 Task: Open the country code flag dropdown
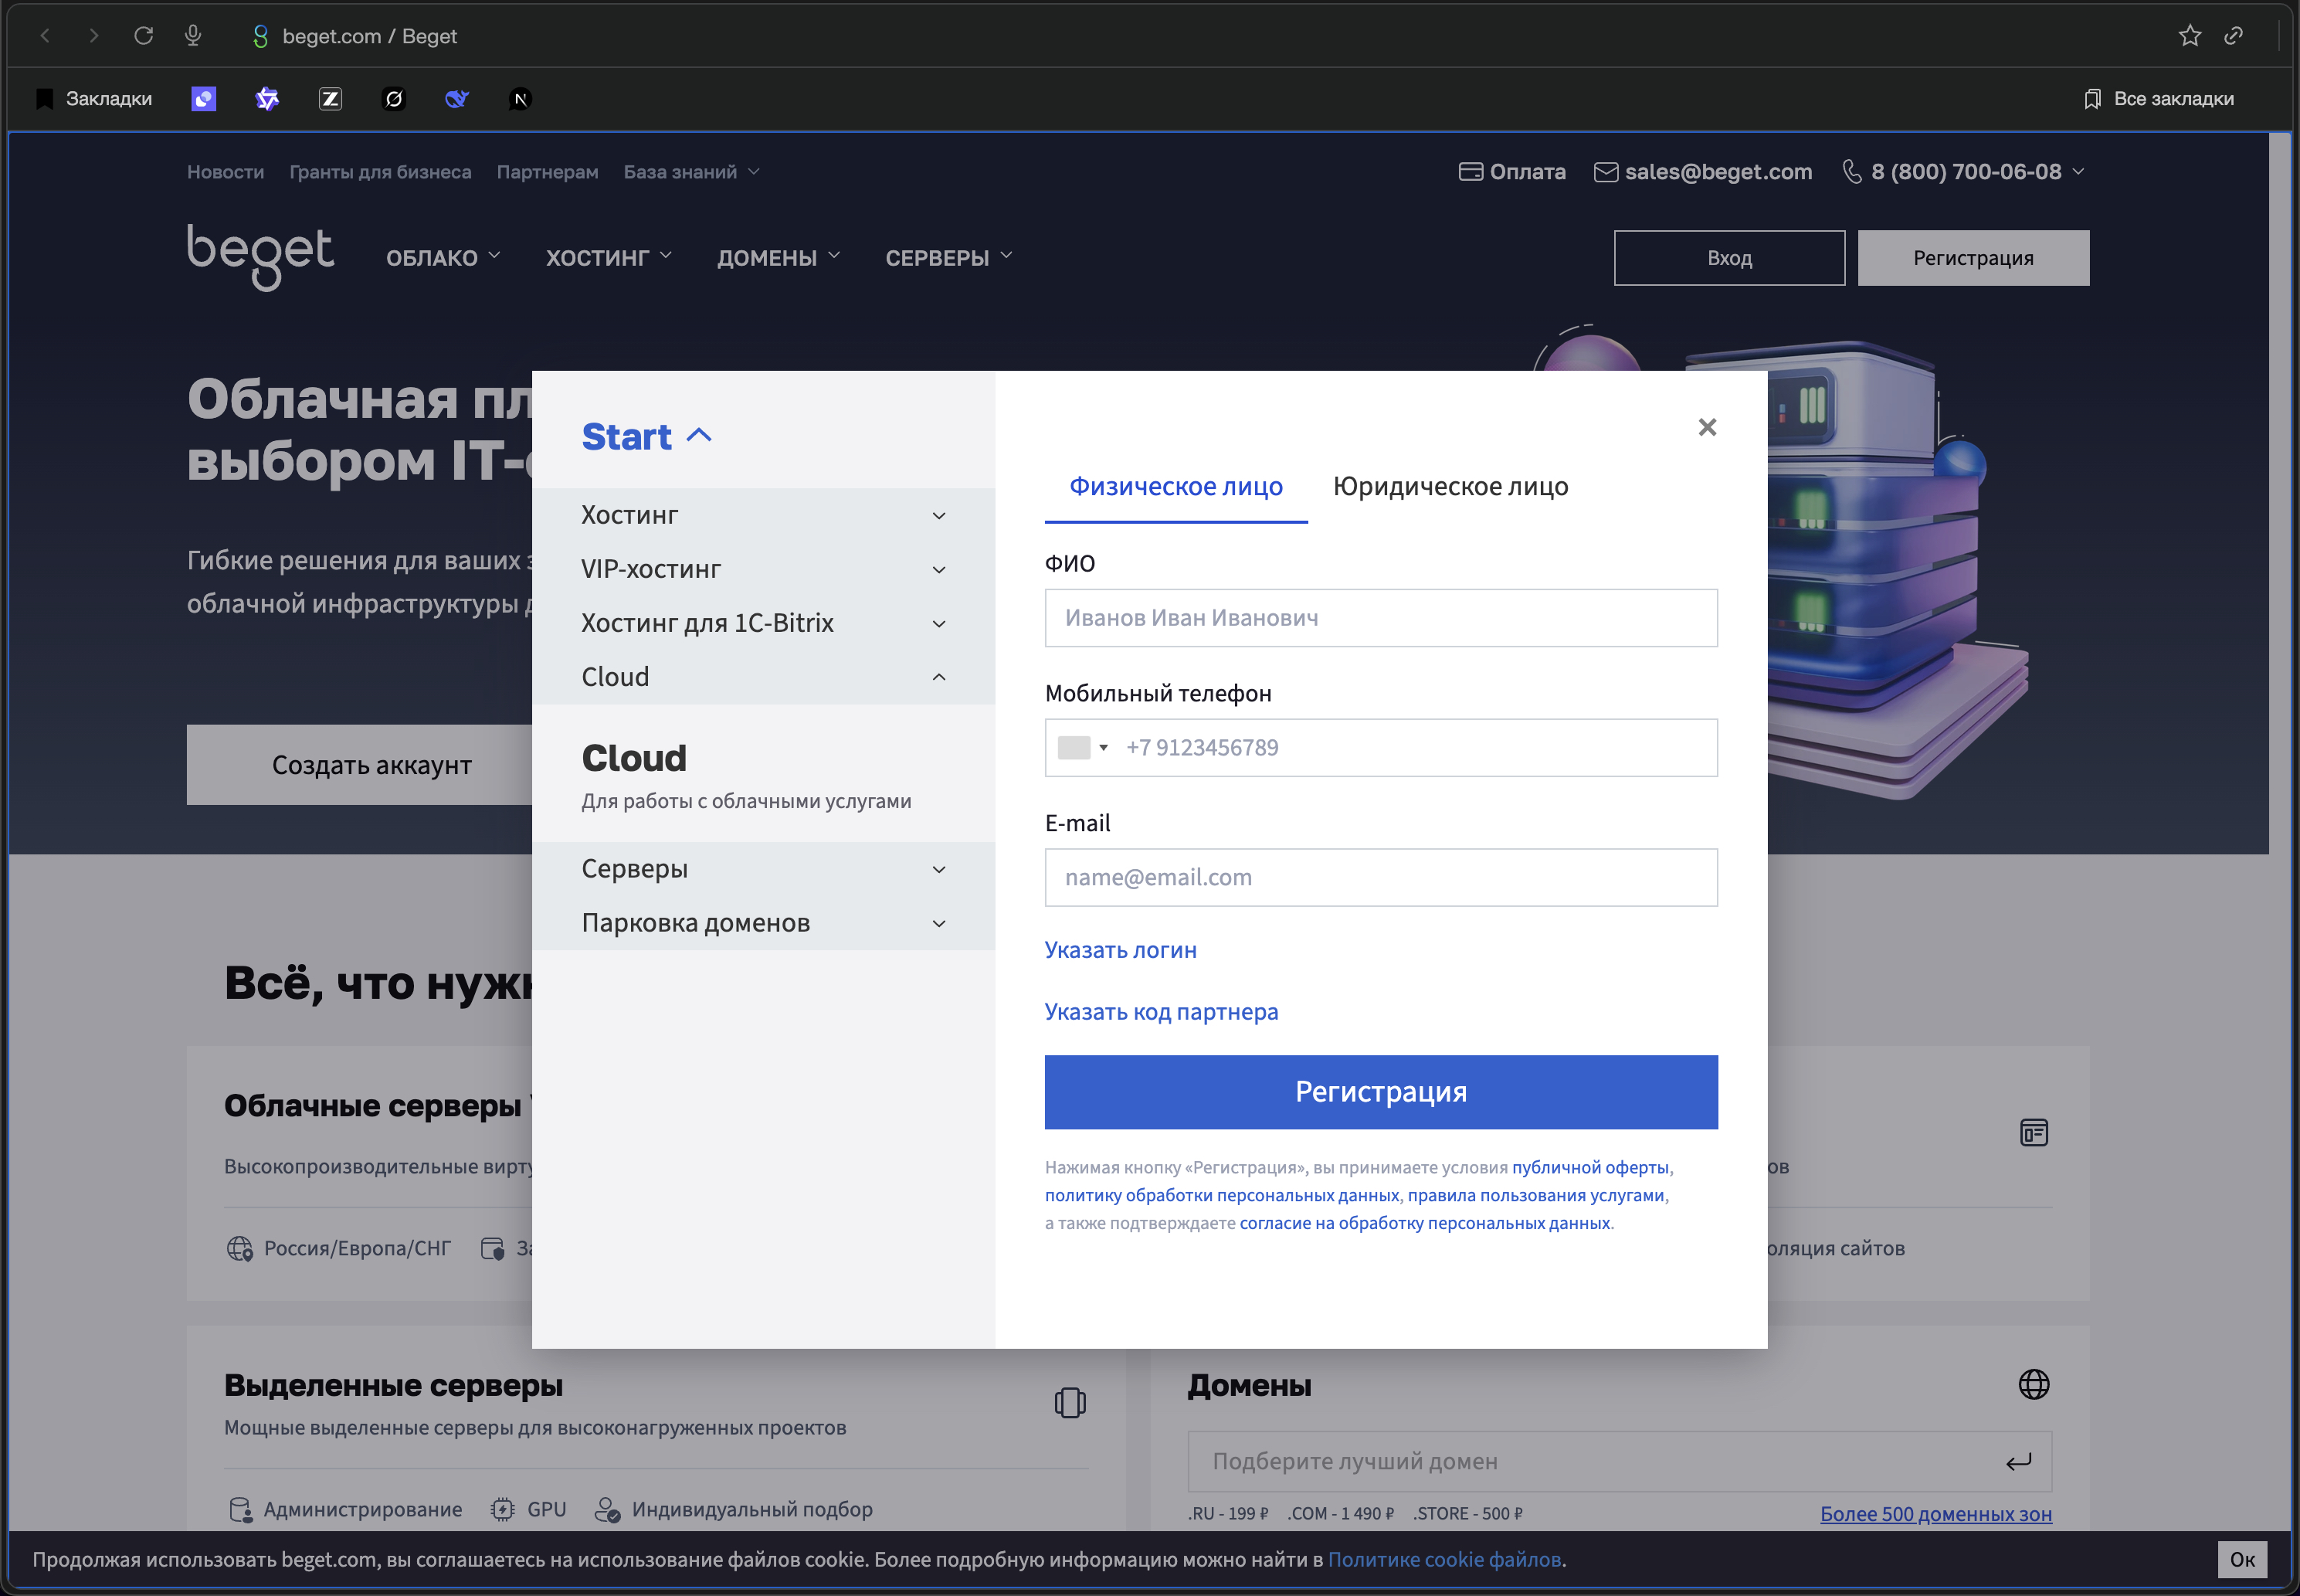[x=1083, y=748]
